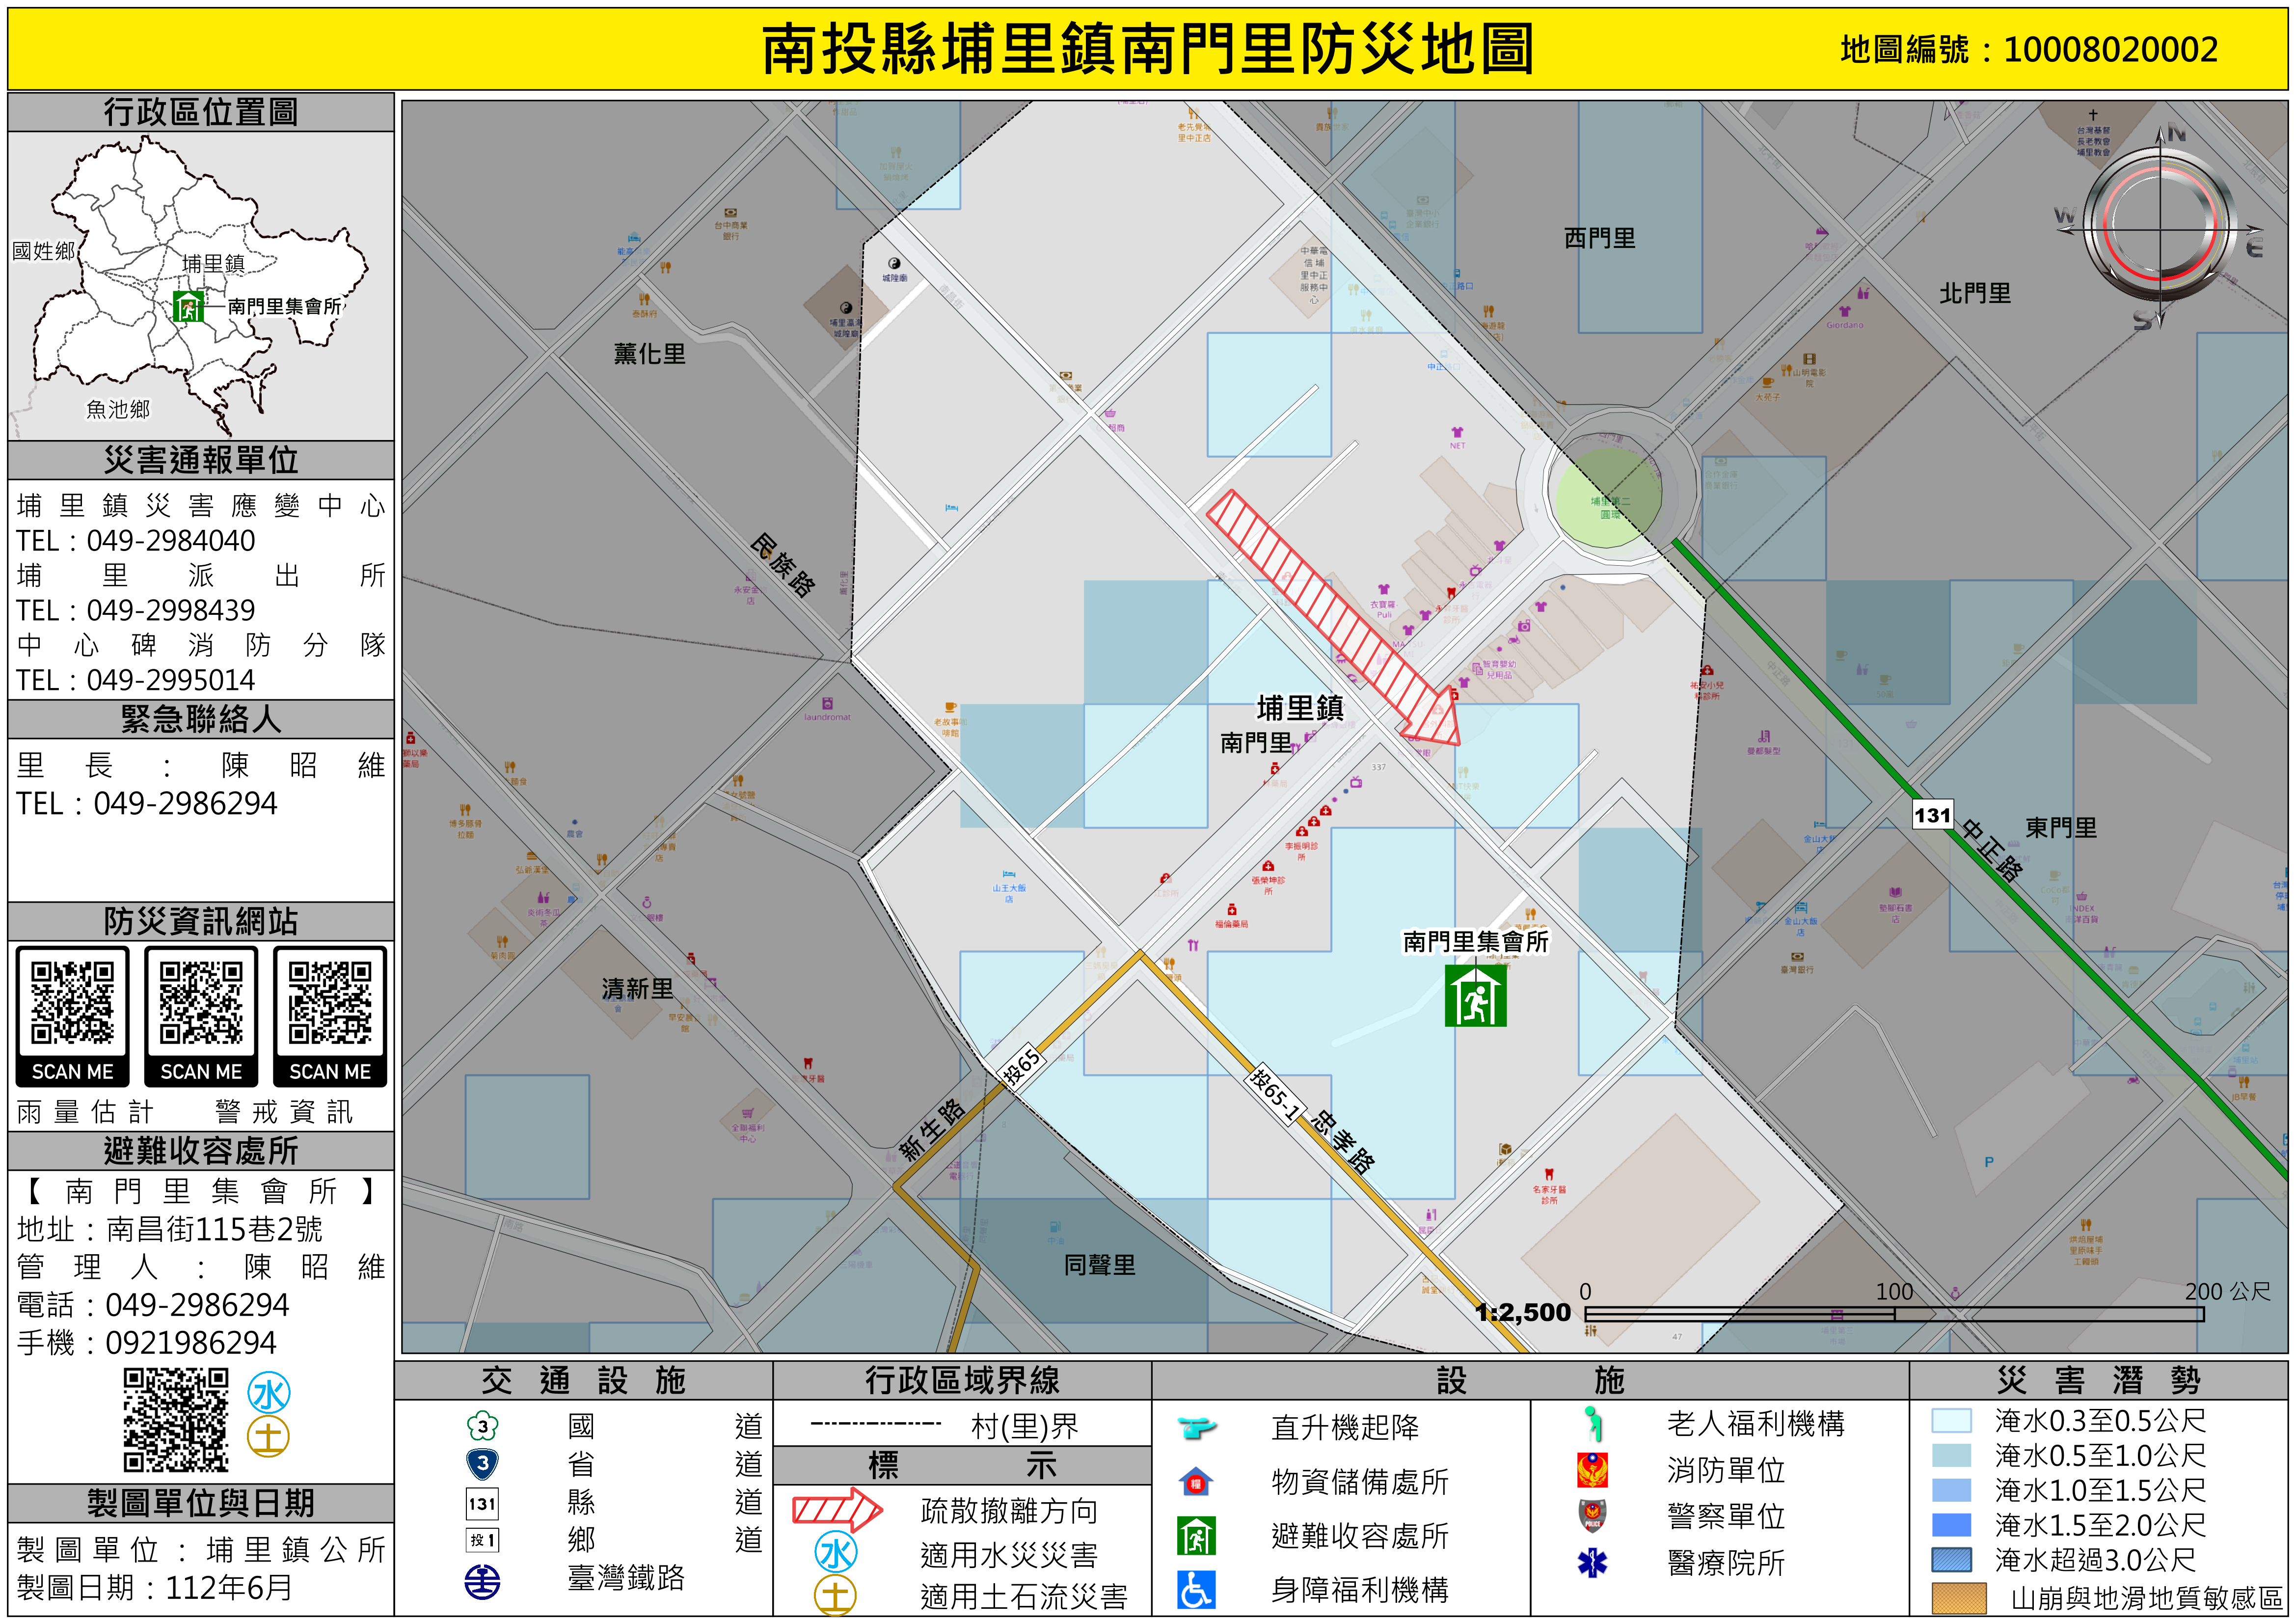2296x1624 pixels.
Task: Click the location inset map of Puli township
Action: [x=200, y=286]
